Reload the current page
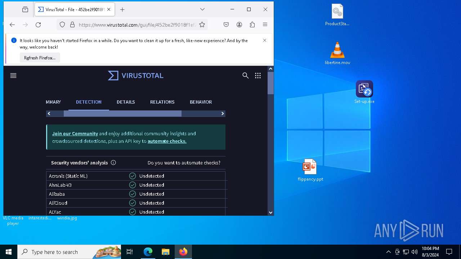This screenshot has width=461, height=259. click(38, 25)
